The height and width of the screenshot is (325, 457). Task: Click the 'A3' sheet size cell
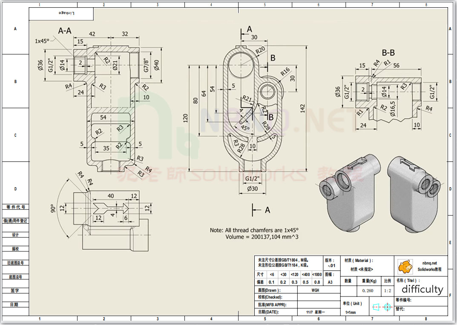click(330, 282)
